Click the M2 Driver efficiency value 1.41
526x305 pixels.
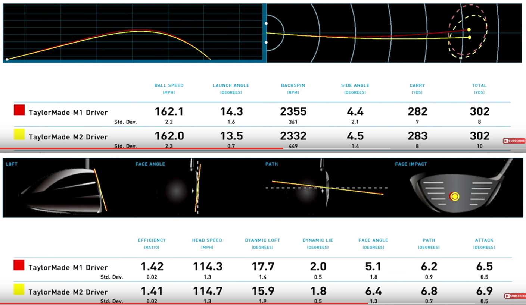[x=152, y=291]
